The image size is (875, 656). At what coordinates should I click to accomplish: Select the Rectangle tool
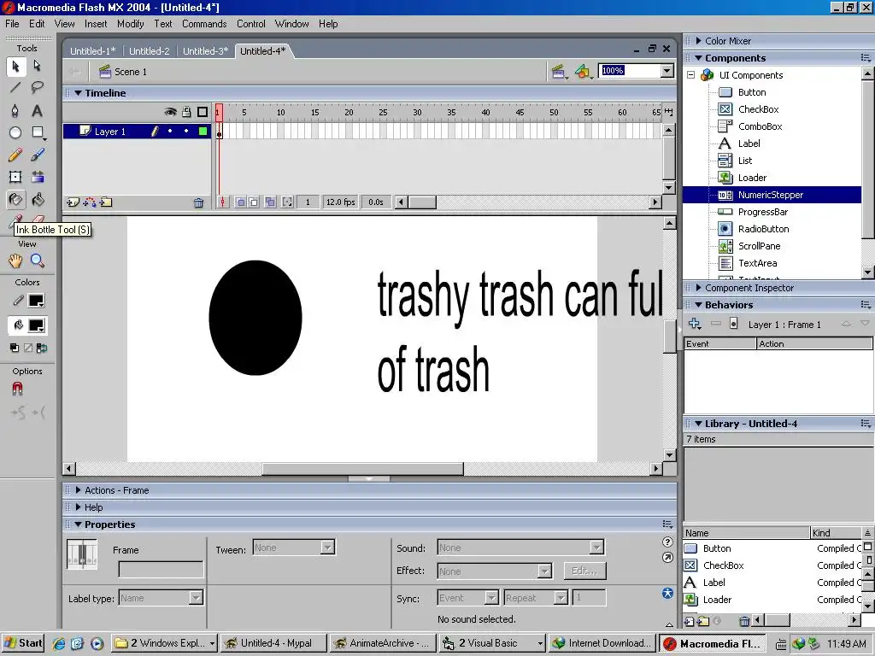click(x=38, y=132)
